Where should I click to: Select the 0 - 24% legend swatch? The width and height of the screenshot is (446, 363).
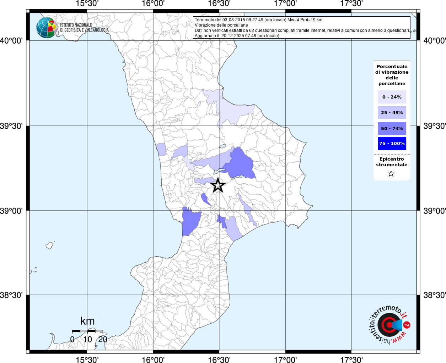point(392,97)
